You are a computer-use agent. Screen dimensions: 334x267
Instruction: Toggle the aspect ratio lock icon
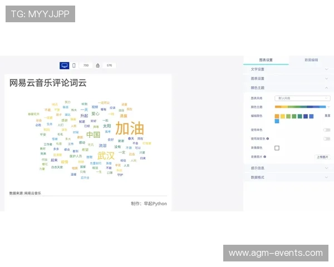click(97, 66)
